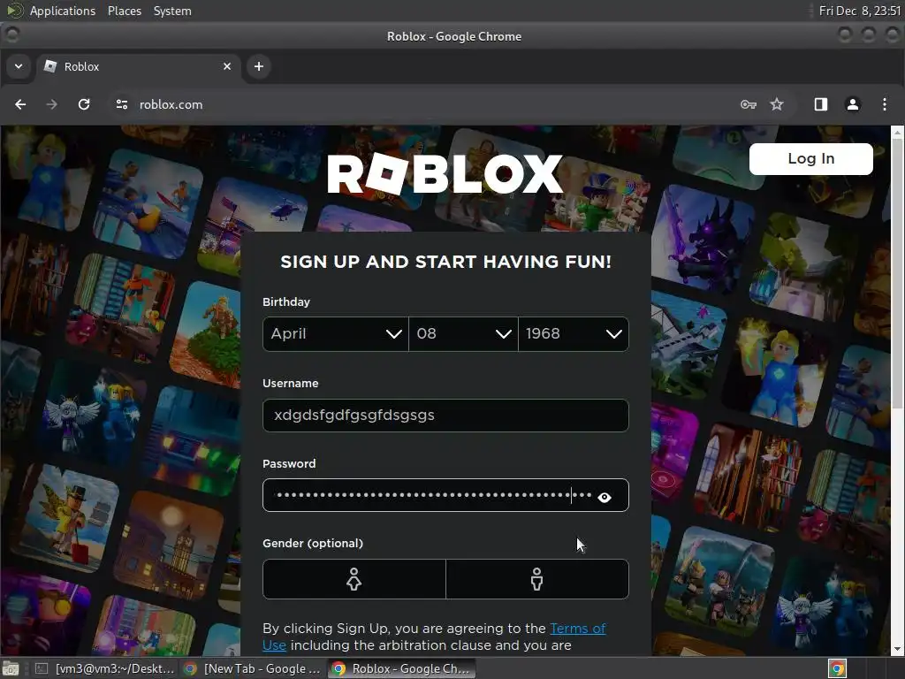Click the forward navigation arrow
This screenshot has height=679, width=905.
(x=51, y=104)
